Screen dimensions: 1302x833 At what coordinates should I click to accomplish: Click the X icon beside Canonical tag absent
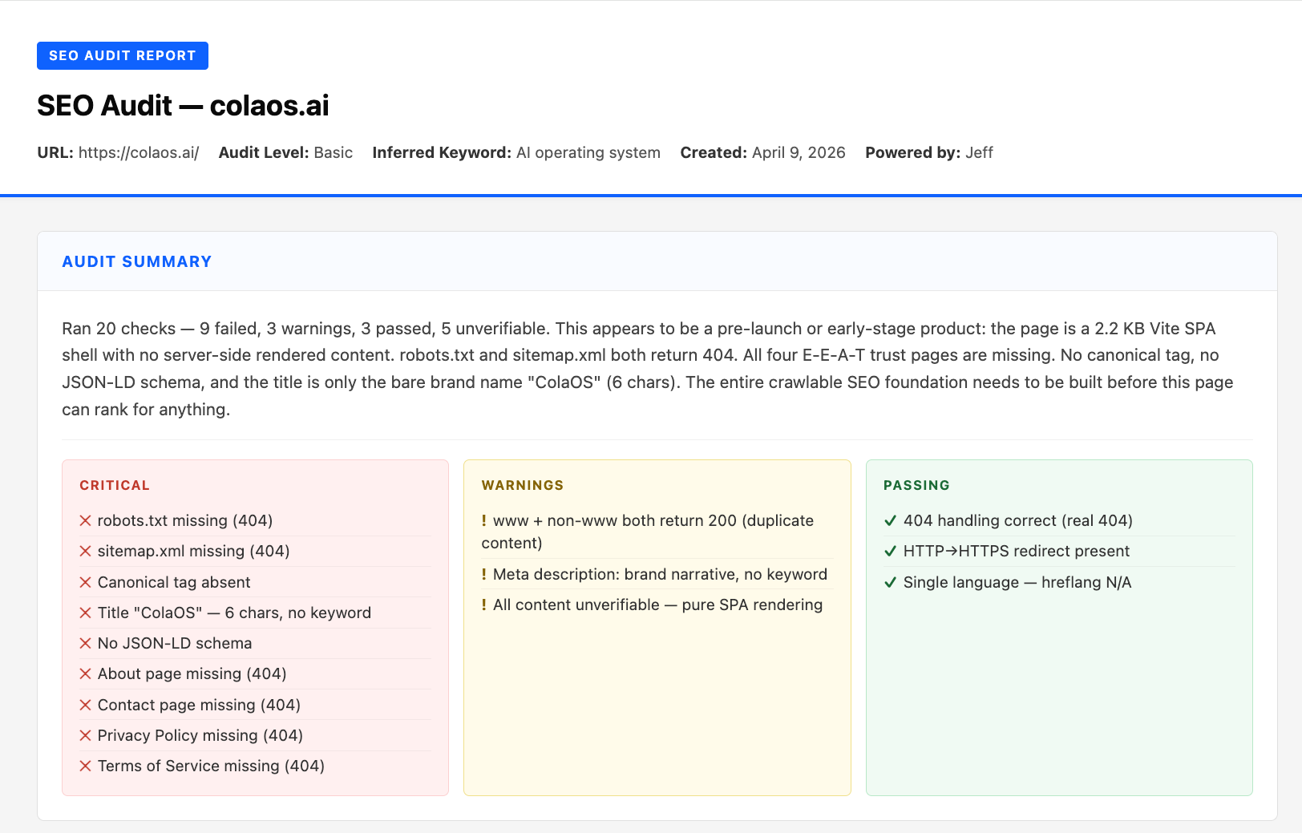click(86, 581)
